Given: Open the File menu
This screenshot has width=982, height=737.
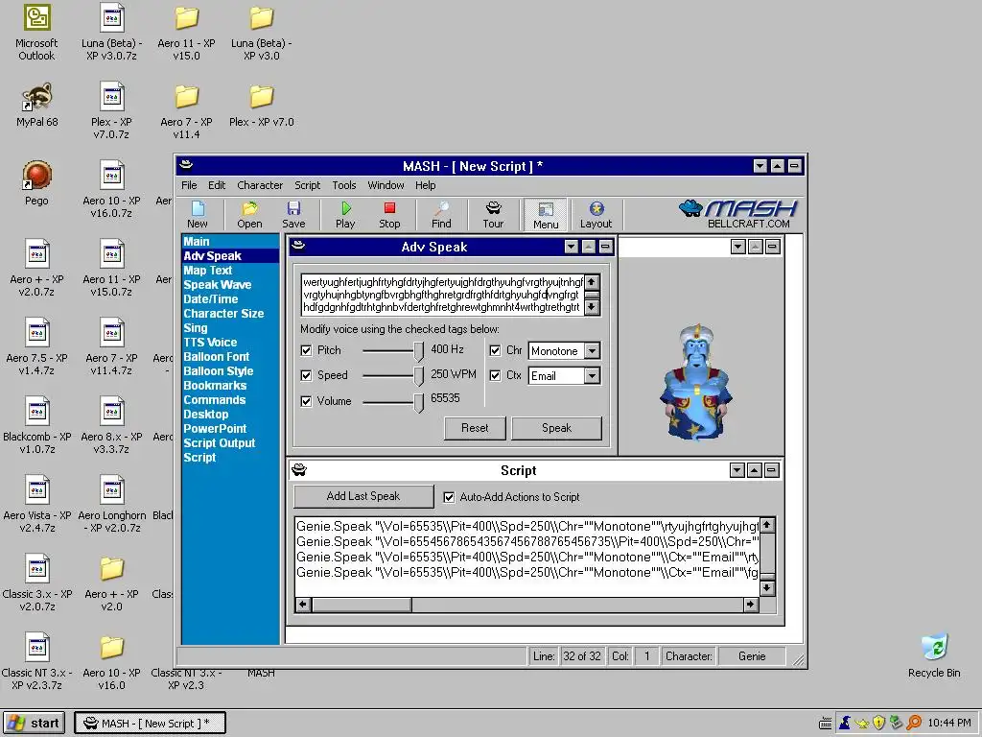Looking at the screenshot, I should [x=189, y=185].
